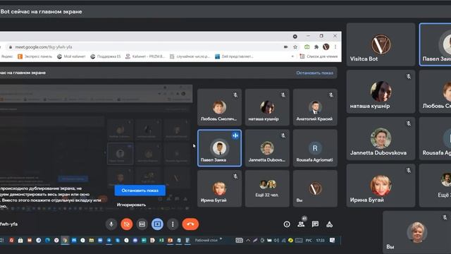This screenshot has width=451, height=254.
Task: Click the blue Остановить показ button
Action: 140,190
